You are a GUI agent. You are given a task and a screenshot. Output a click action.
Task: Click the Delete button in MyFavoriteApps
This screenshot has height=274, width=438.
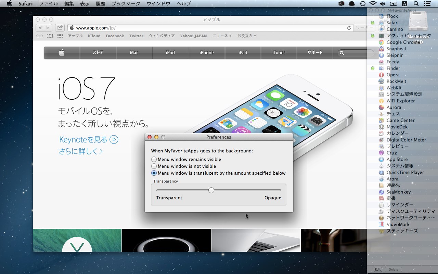(x=394, y=270)
